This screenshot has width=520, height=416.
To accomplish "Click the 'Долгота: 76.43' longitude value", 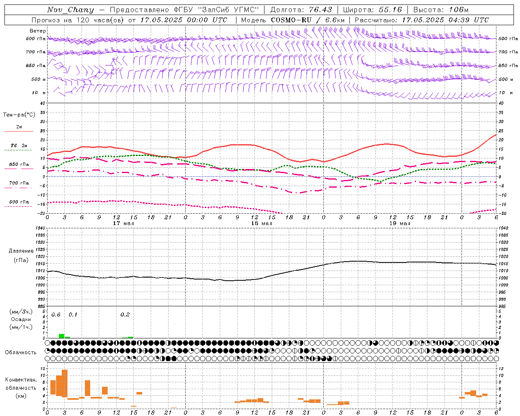I will (x=301, y=10).
